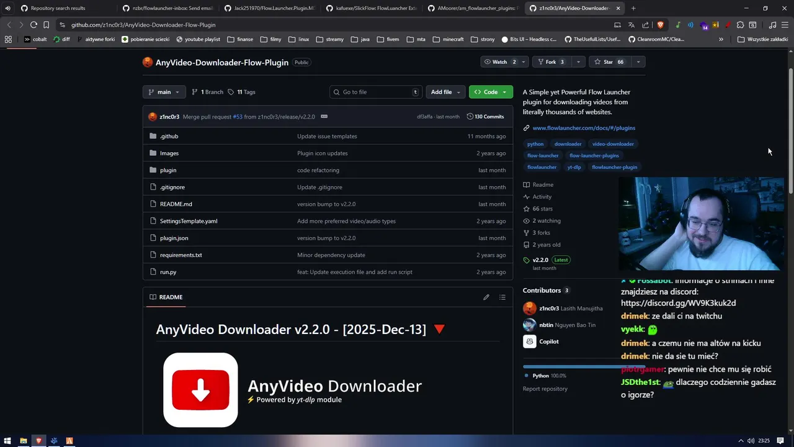Expand the bookmarks bar overflow chevron

[x=721, y=39]
